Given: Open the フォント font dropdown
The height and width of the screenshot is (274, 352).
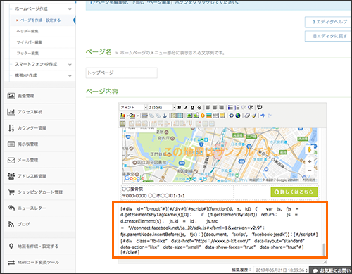Looking at the screenshot, I should (x=133, y=107).
